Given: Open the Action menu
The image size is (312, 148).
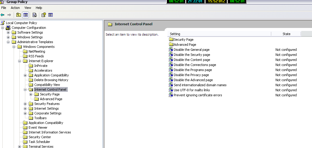Looking at the screenshot, I should tap(15, 8).
